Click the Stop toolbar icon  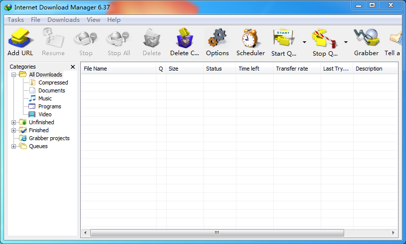tap(85, 39)
